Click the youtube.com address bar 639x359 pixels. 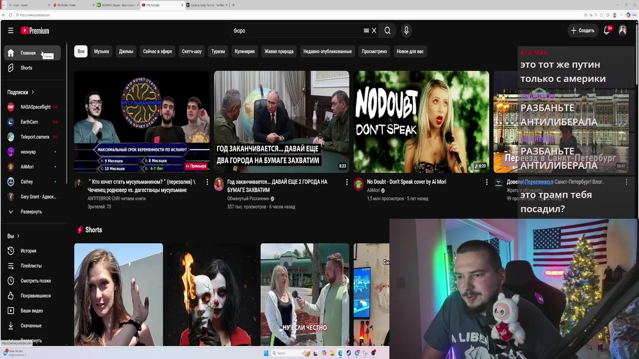[x=300, y=15]
